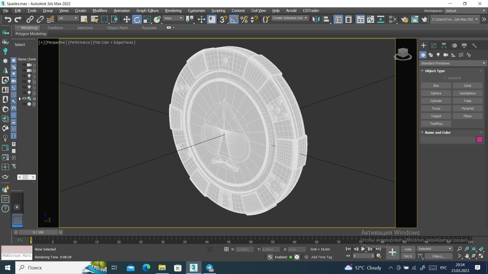
Task: Enable the AutoGrid checkbox
Action: point(445,78)
